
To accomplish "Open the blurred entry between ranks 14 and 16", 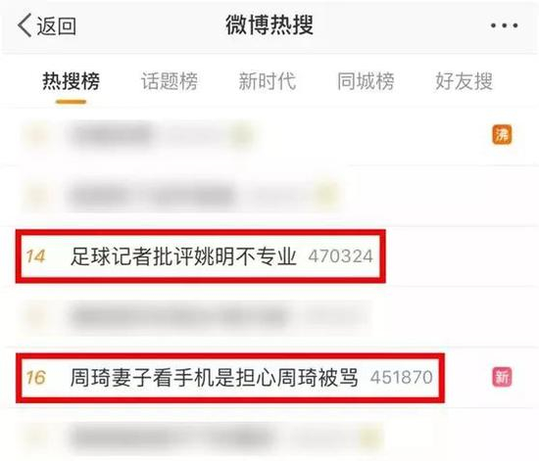I will tap(269, 317).
